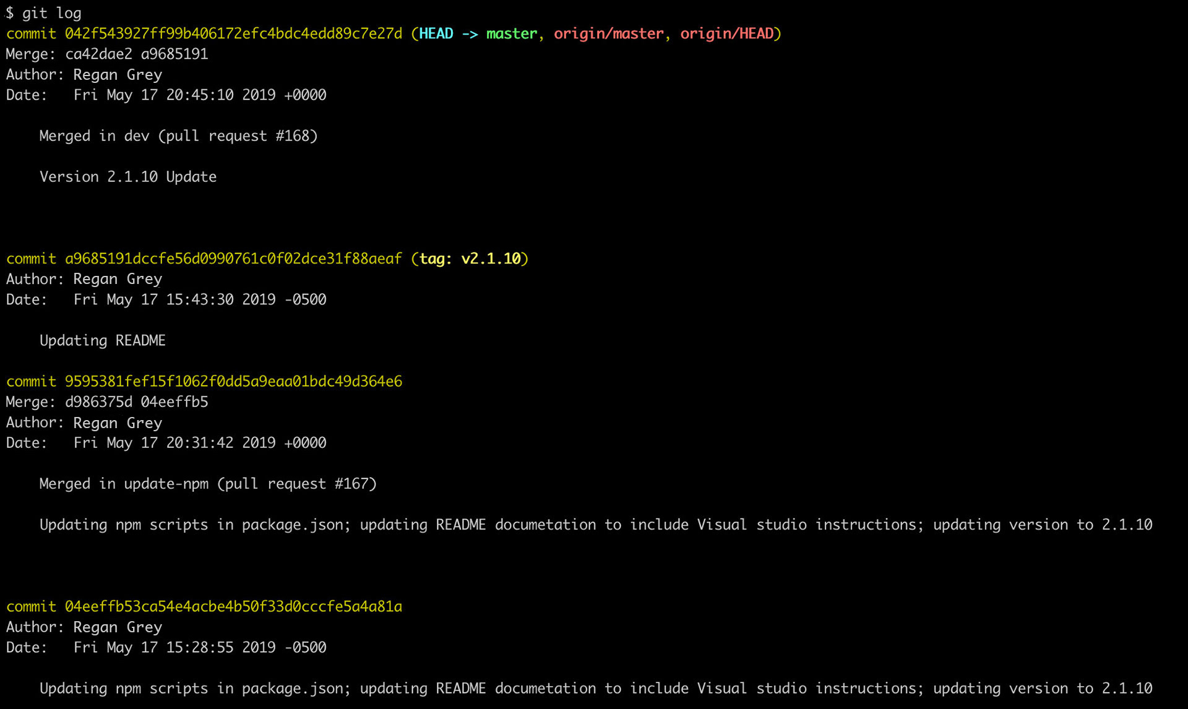Click the Author line under commit a9685191
1188x709 pixels.
coord(84,279)
